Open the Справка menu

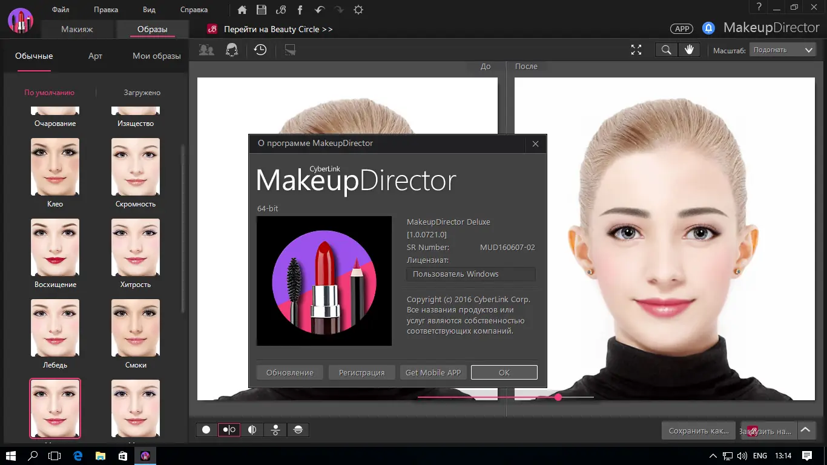click(x=193, y=9)
